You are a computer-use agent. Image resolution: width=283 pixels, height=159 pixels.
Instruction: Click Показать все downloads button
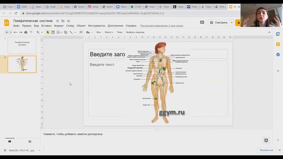pyautogui.click(x=267, y=150)
